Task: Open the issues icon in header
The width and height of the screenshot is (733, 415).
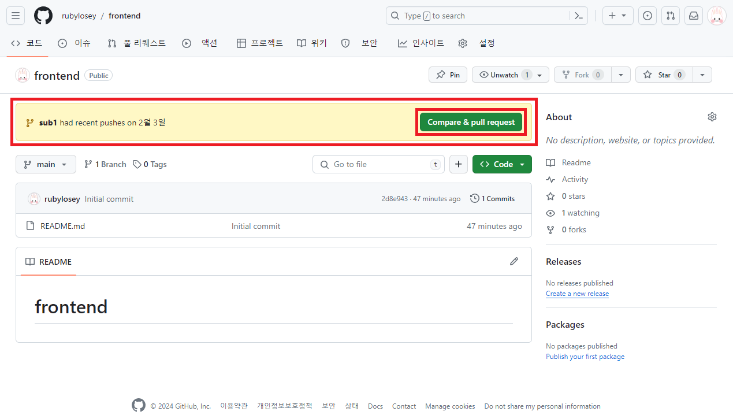Action: point(648,16)
